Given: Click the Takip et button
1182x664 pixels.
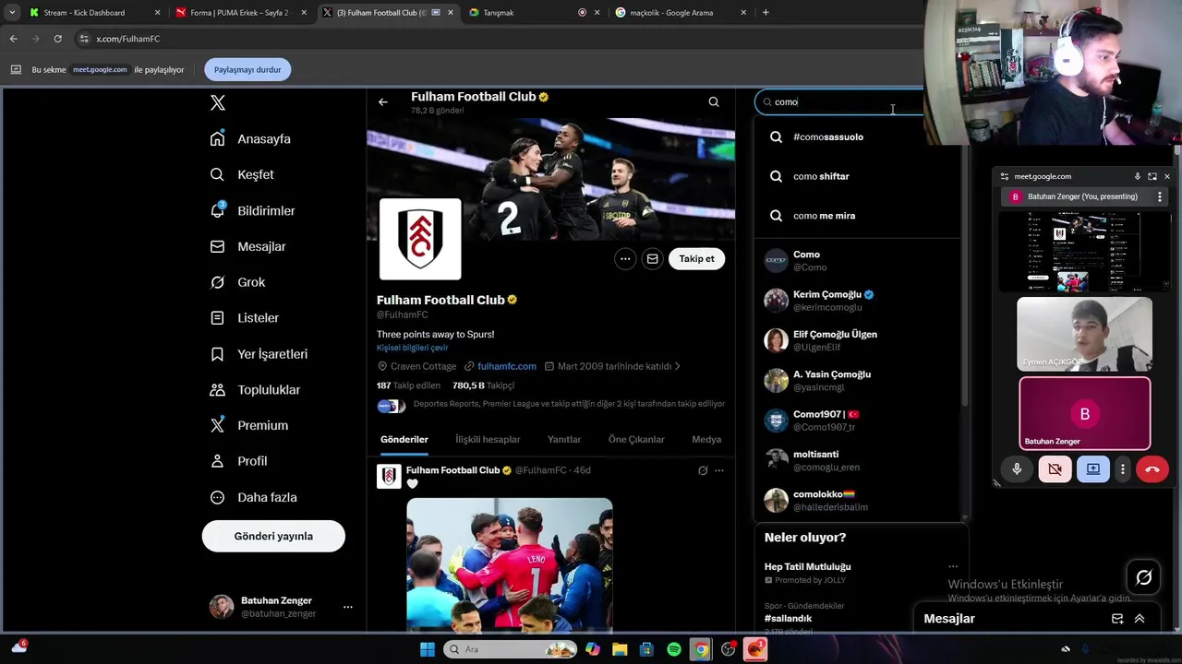Looking at the screenshot, I should (697, 259).
